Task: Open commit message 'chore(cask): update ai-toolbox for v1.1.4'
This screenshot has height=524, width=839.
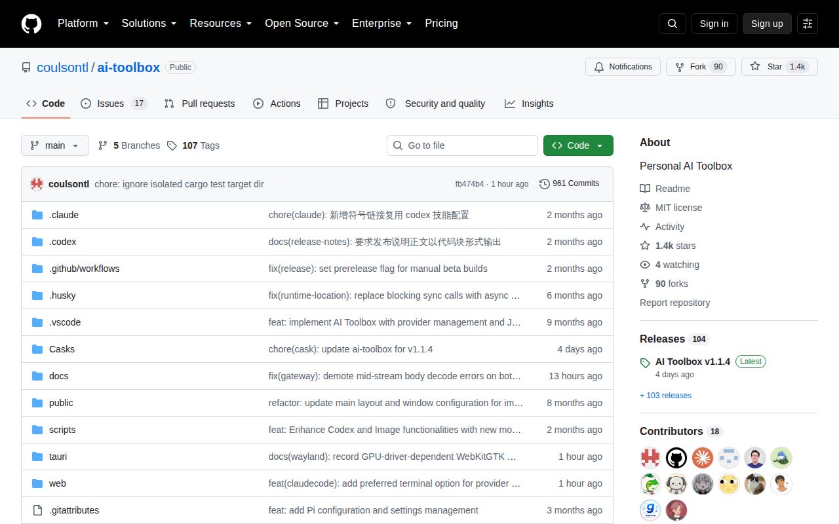Action: [351, 349]
